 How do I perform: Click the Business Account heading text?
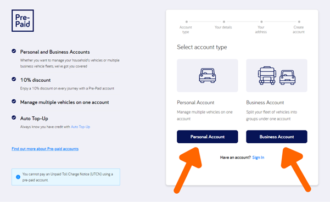coord(265,103)
